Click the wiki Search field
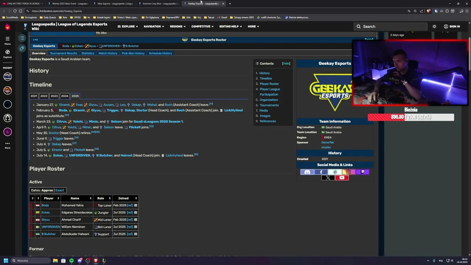 (x=391, y=26)
